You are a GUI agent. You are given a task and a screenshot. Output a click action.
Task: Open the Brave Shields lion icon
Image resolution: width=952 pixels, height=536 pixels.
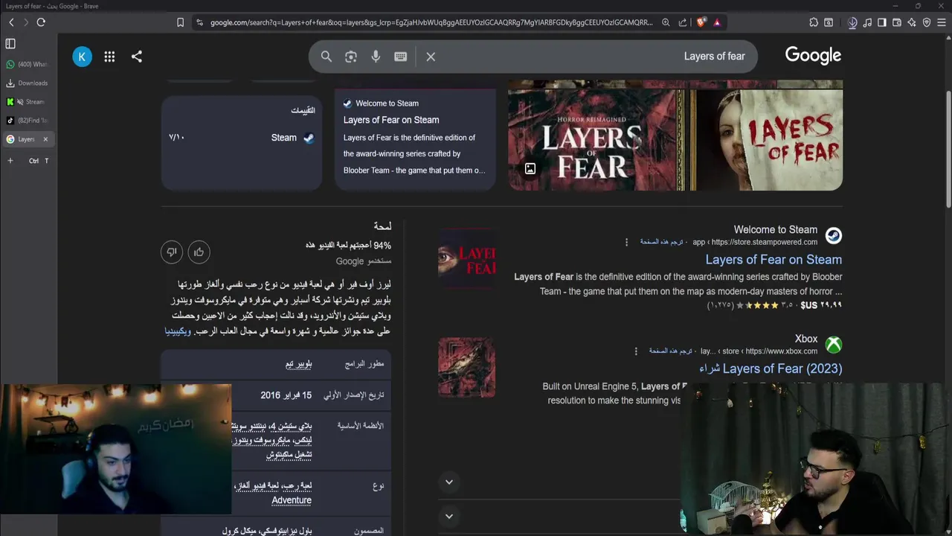(x=701, y=22)
